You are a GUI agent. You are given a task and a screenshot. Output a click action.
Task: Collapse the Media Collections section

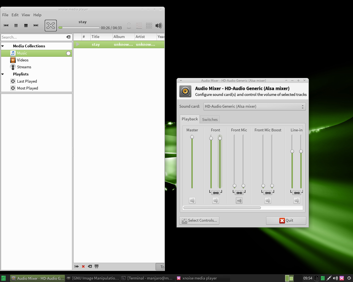coord(3,46)
